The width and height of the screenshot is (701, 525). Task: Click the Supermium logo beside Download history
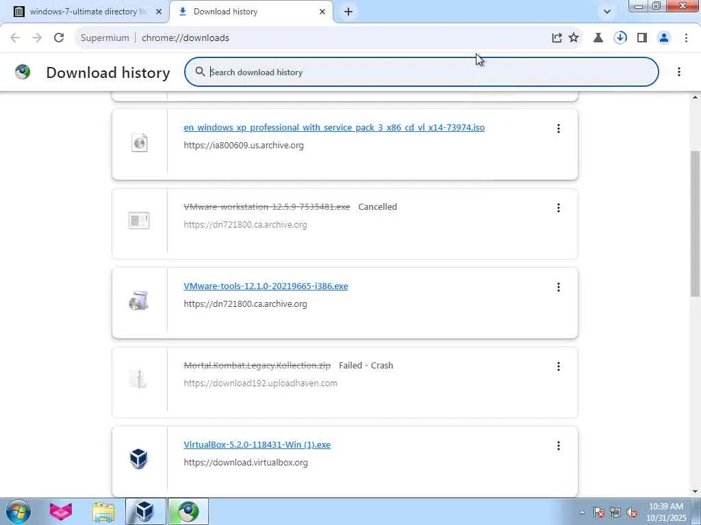tap(23, 72)
